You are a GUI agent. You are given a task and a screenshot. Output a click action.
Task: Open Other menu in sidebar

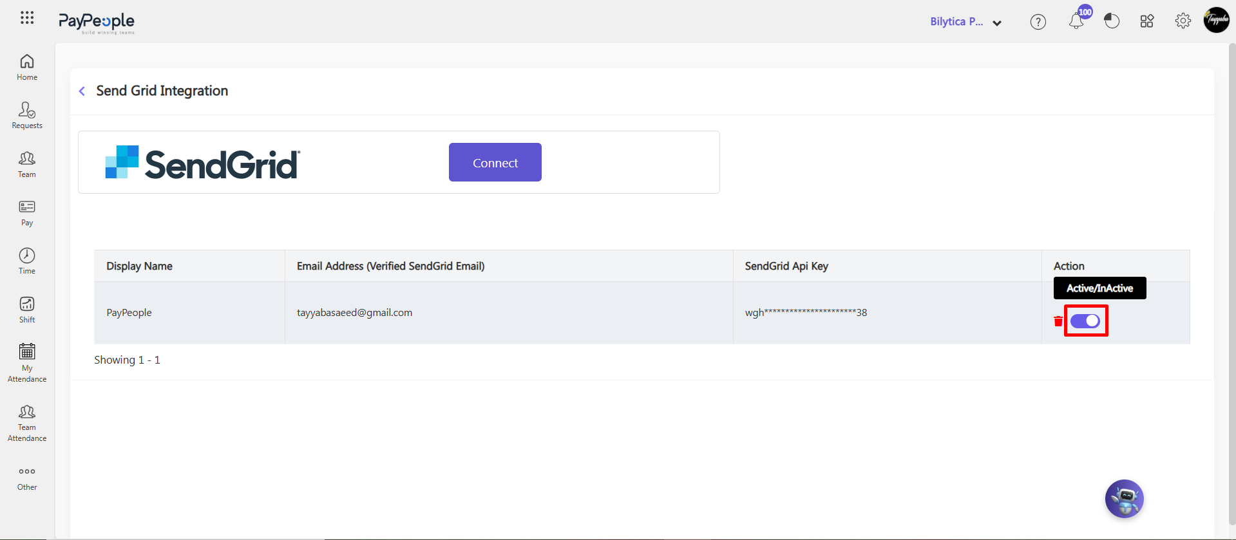tap(27, 479)
